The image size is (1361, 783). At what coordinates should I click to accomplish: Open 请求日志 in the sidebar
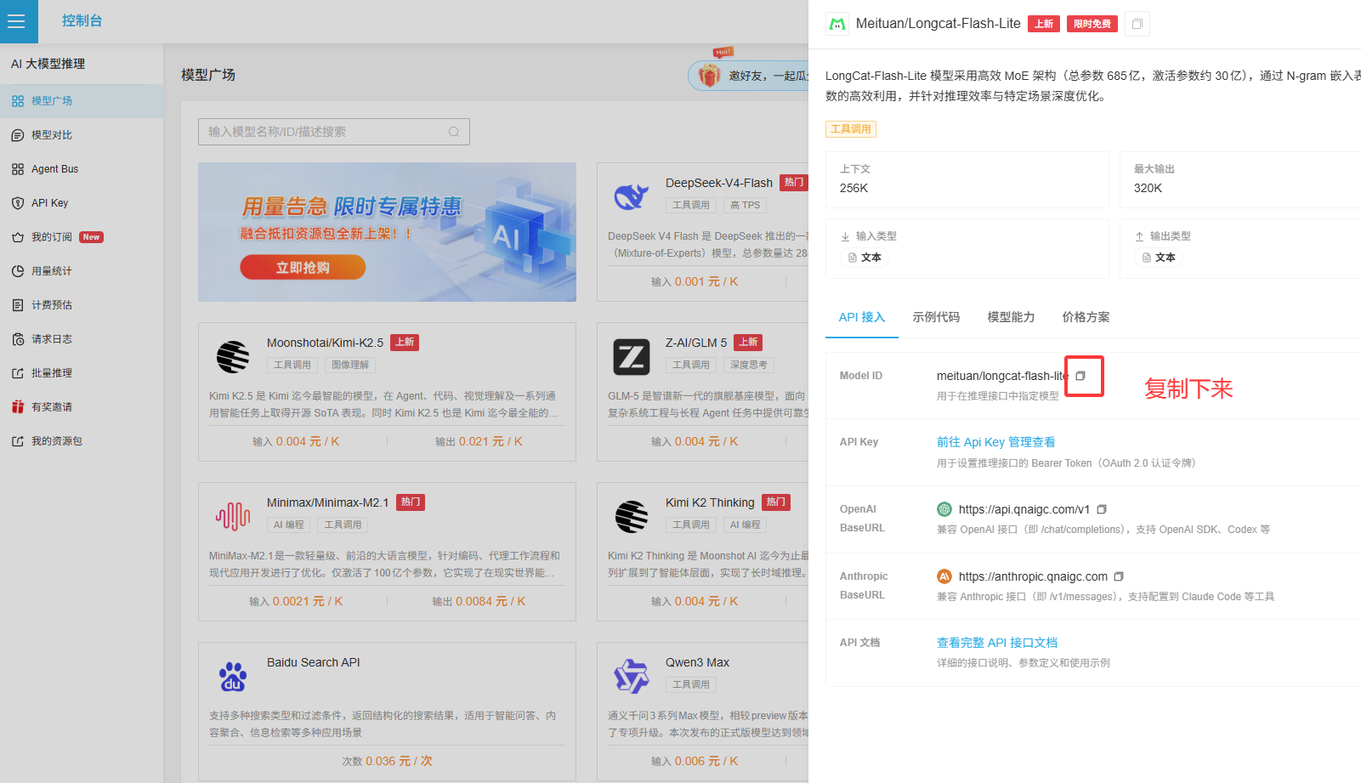click(82, 339)
